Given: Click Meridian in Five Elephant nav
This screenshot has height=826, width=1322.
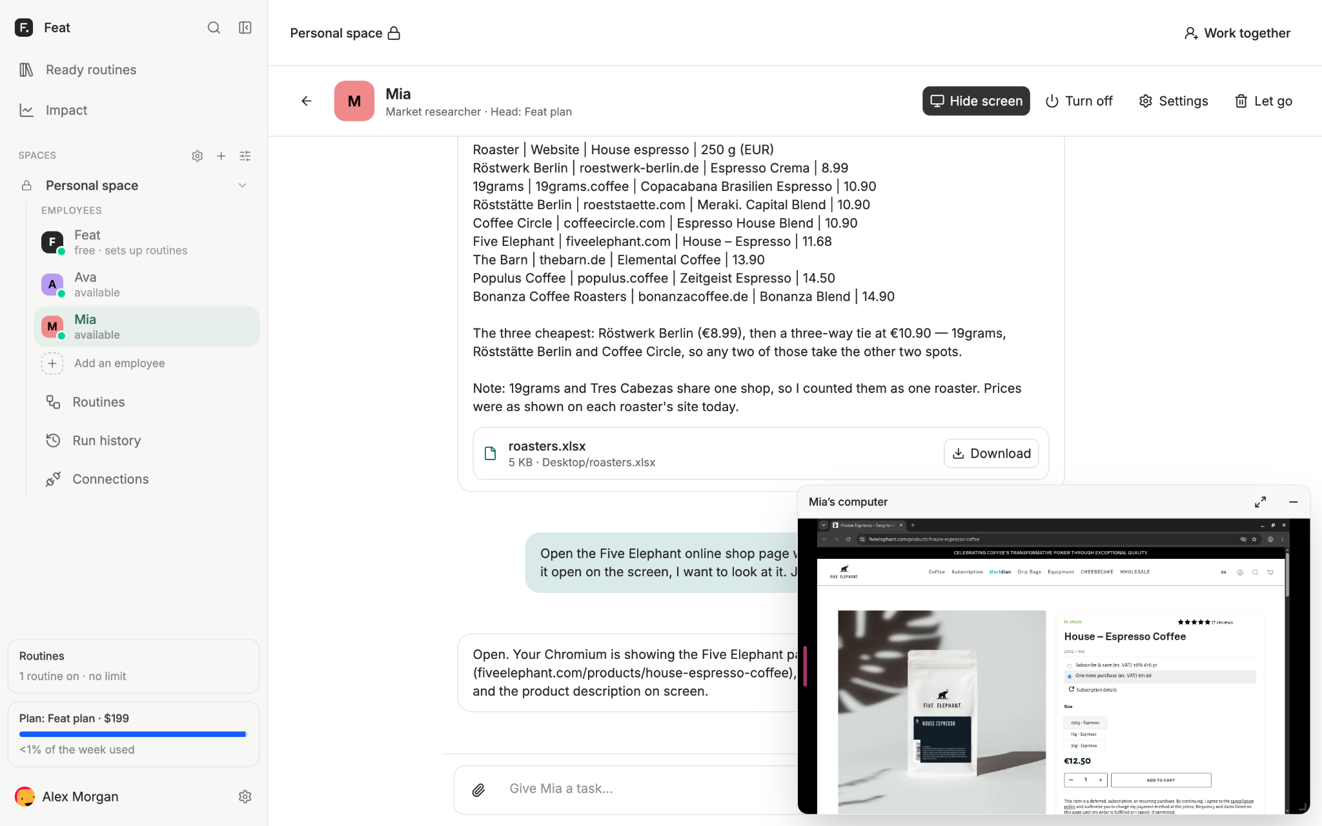Looking at the screenshot, I should click(1000, 572).
